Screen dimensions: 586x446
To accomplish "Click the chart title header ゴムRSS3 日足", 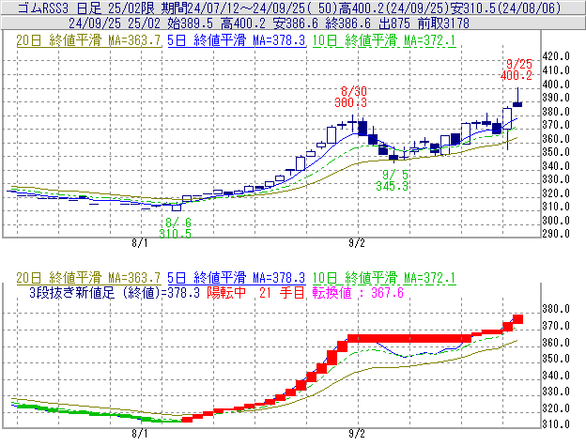I will pos(60,8).
